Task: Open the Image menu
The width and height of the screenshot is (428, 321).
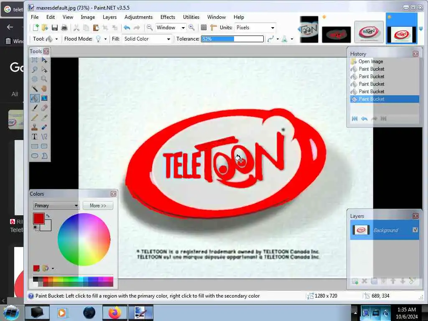Action: click(x=88, y=17)
